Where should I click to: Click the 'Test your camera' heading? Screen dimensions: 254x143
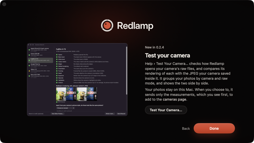(167, 55)
